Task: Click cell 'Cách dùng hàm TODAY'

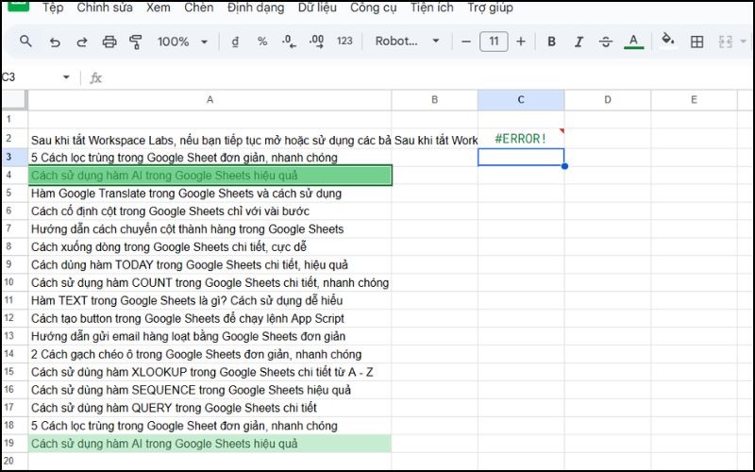Action: pos(210,264)
